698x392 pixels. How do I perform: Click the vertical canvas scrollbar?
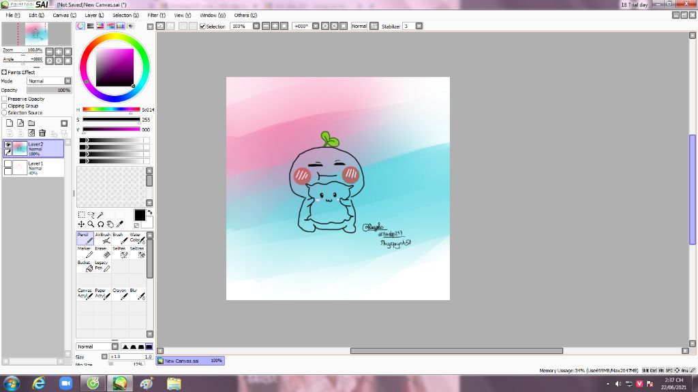coord(693,189)
